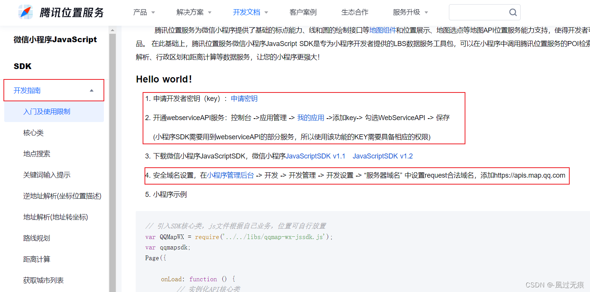Click the https://apis.map.qq.com domain text
This screenshot has width=590, height=292.
[529, 175]
